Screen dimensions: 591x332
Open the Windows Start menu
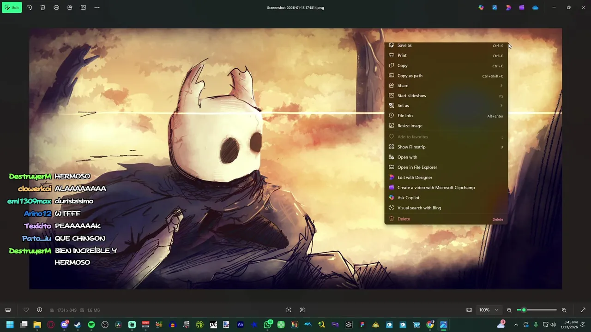10,325
